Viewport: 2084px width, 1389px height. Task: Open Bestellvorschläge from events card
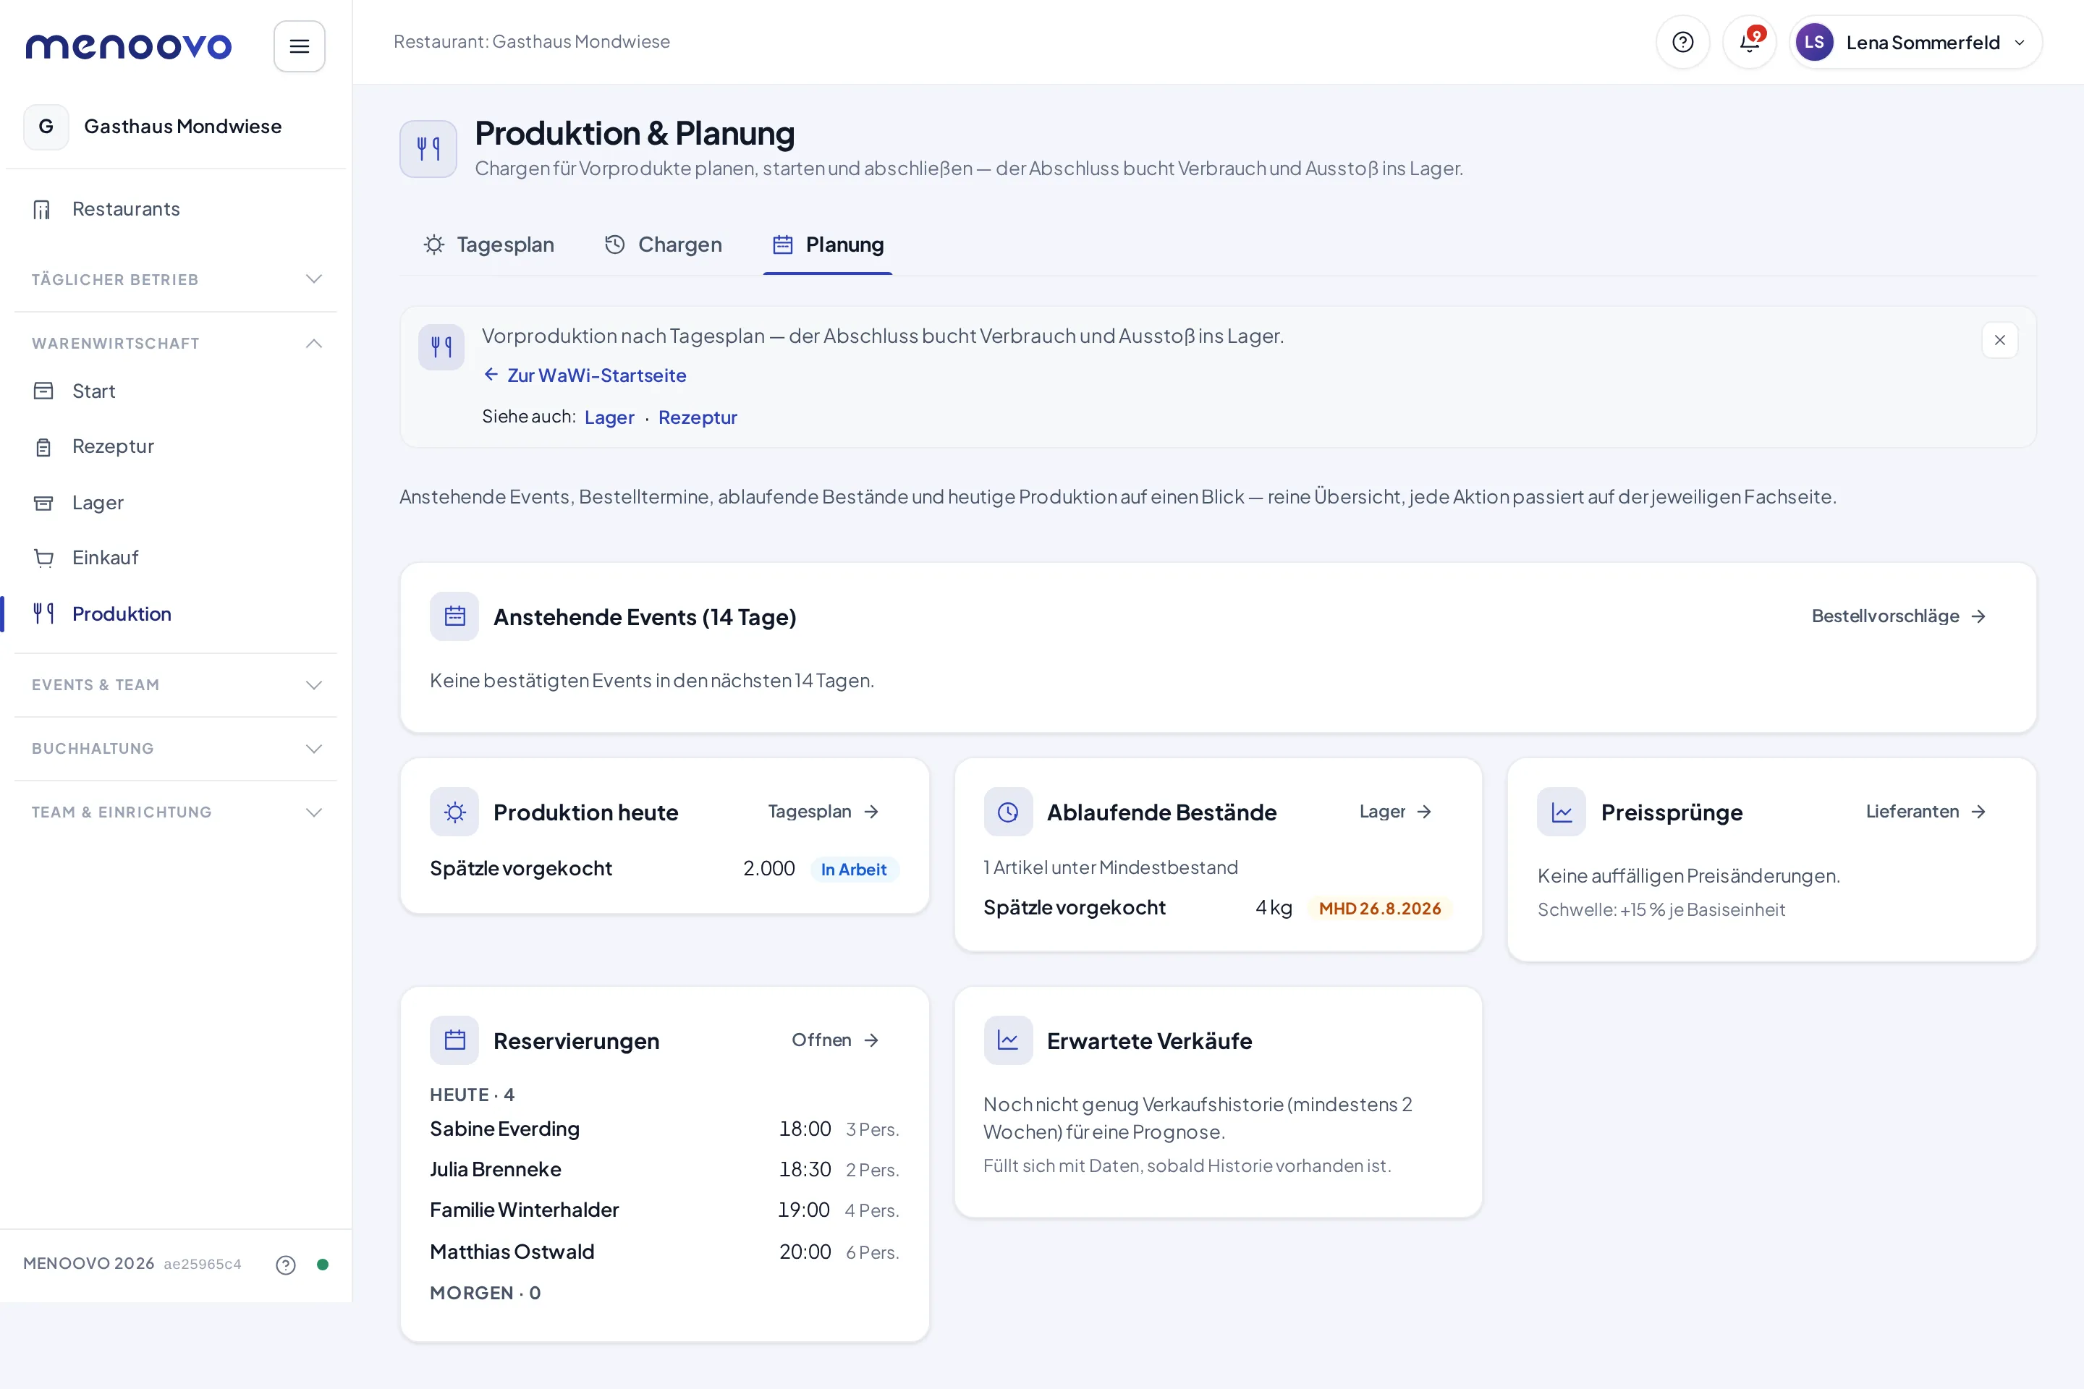point(1898,616)
